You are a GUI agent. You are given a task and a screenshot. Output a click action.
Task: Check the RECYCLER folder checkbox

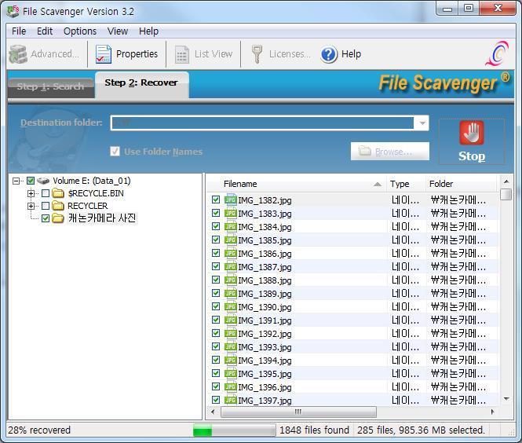pyautogui.click(x=46, y=206)
